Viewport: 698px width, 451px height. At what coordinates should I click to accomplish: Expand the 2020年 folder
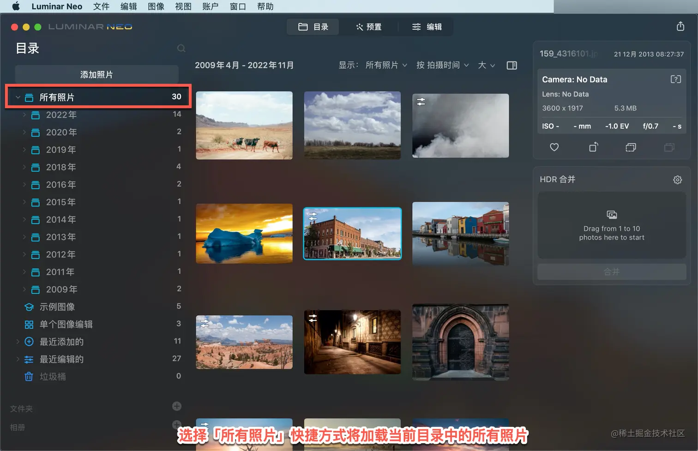click(x=24, y=132)
